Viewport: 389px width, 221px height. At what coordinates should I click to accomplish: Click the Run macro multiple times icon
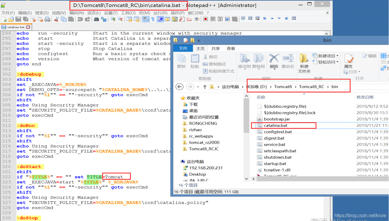pyautogui.click(x=227, y=19)
